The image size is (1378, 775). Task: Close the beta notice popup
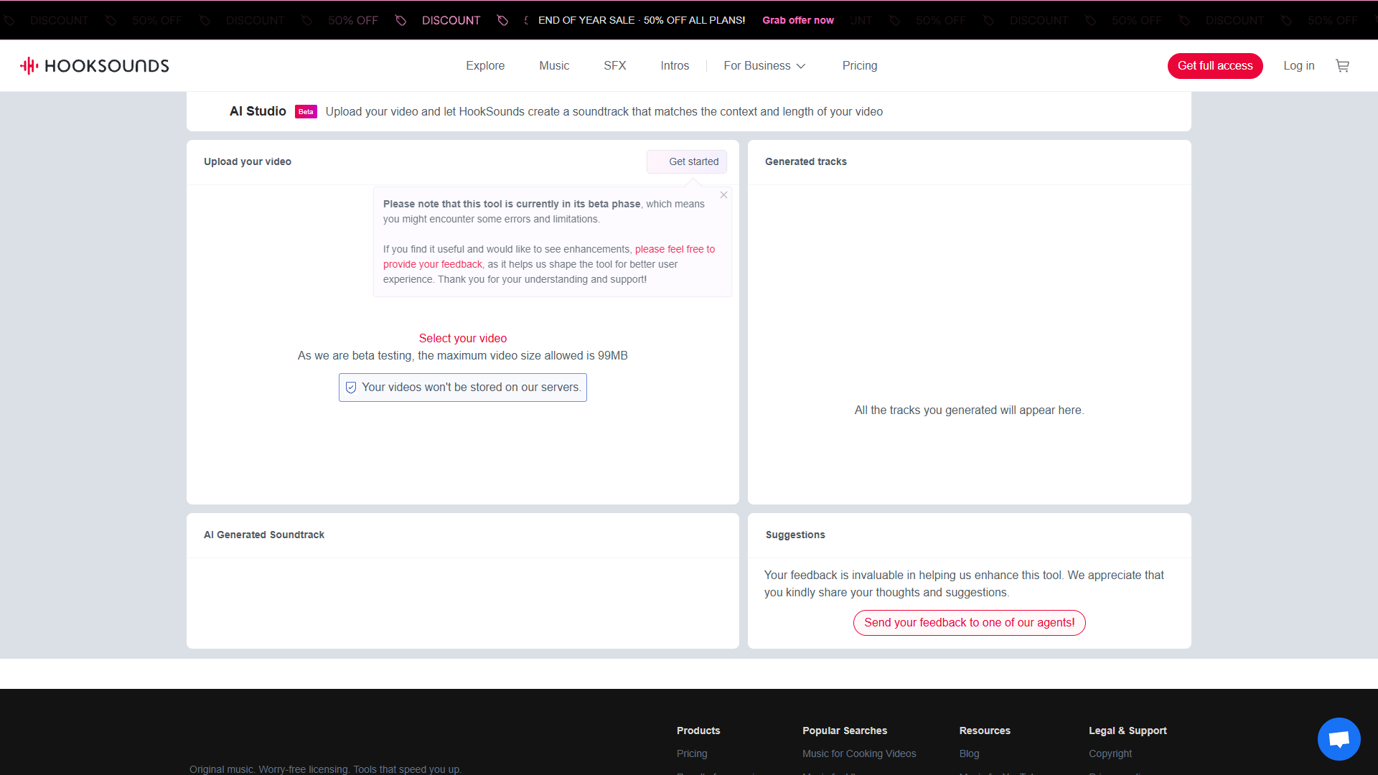point(723,195)
